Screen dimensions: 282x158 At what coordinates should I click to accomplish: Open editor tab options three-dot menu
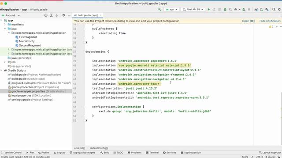281,15
